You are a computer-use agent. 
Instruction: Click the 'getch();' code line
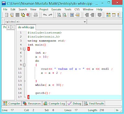[43, 93]
